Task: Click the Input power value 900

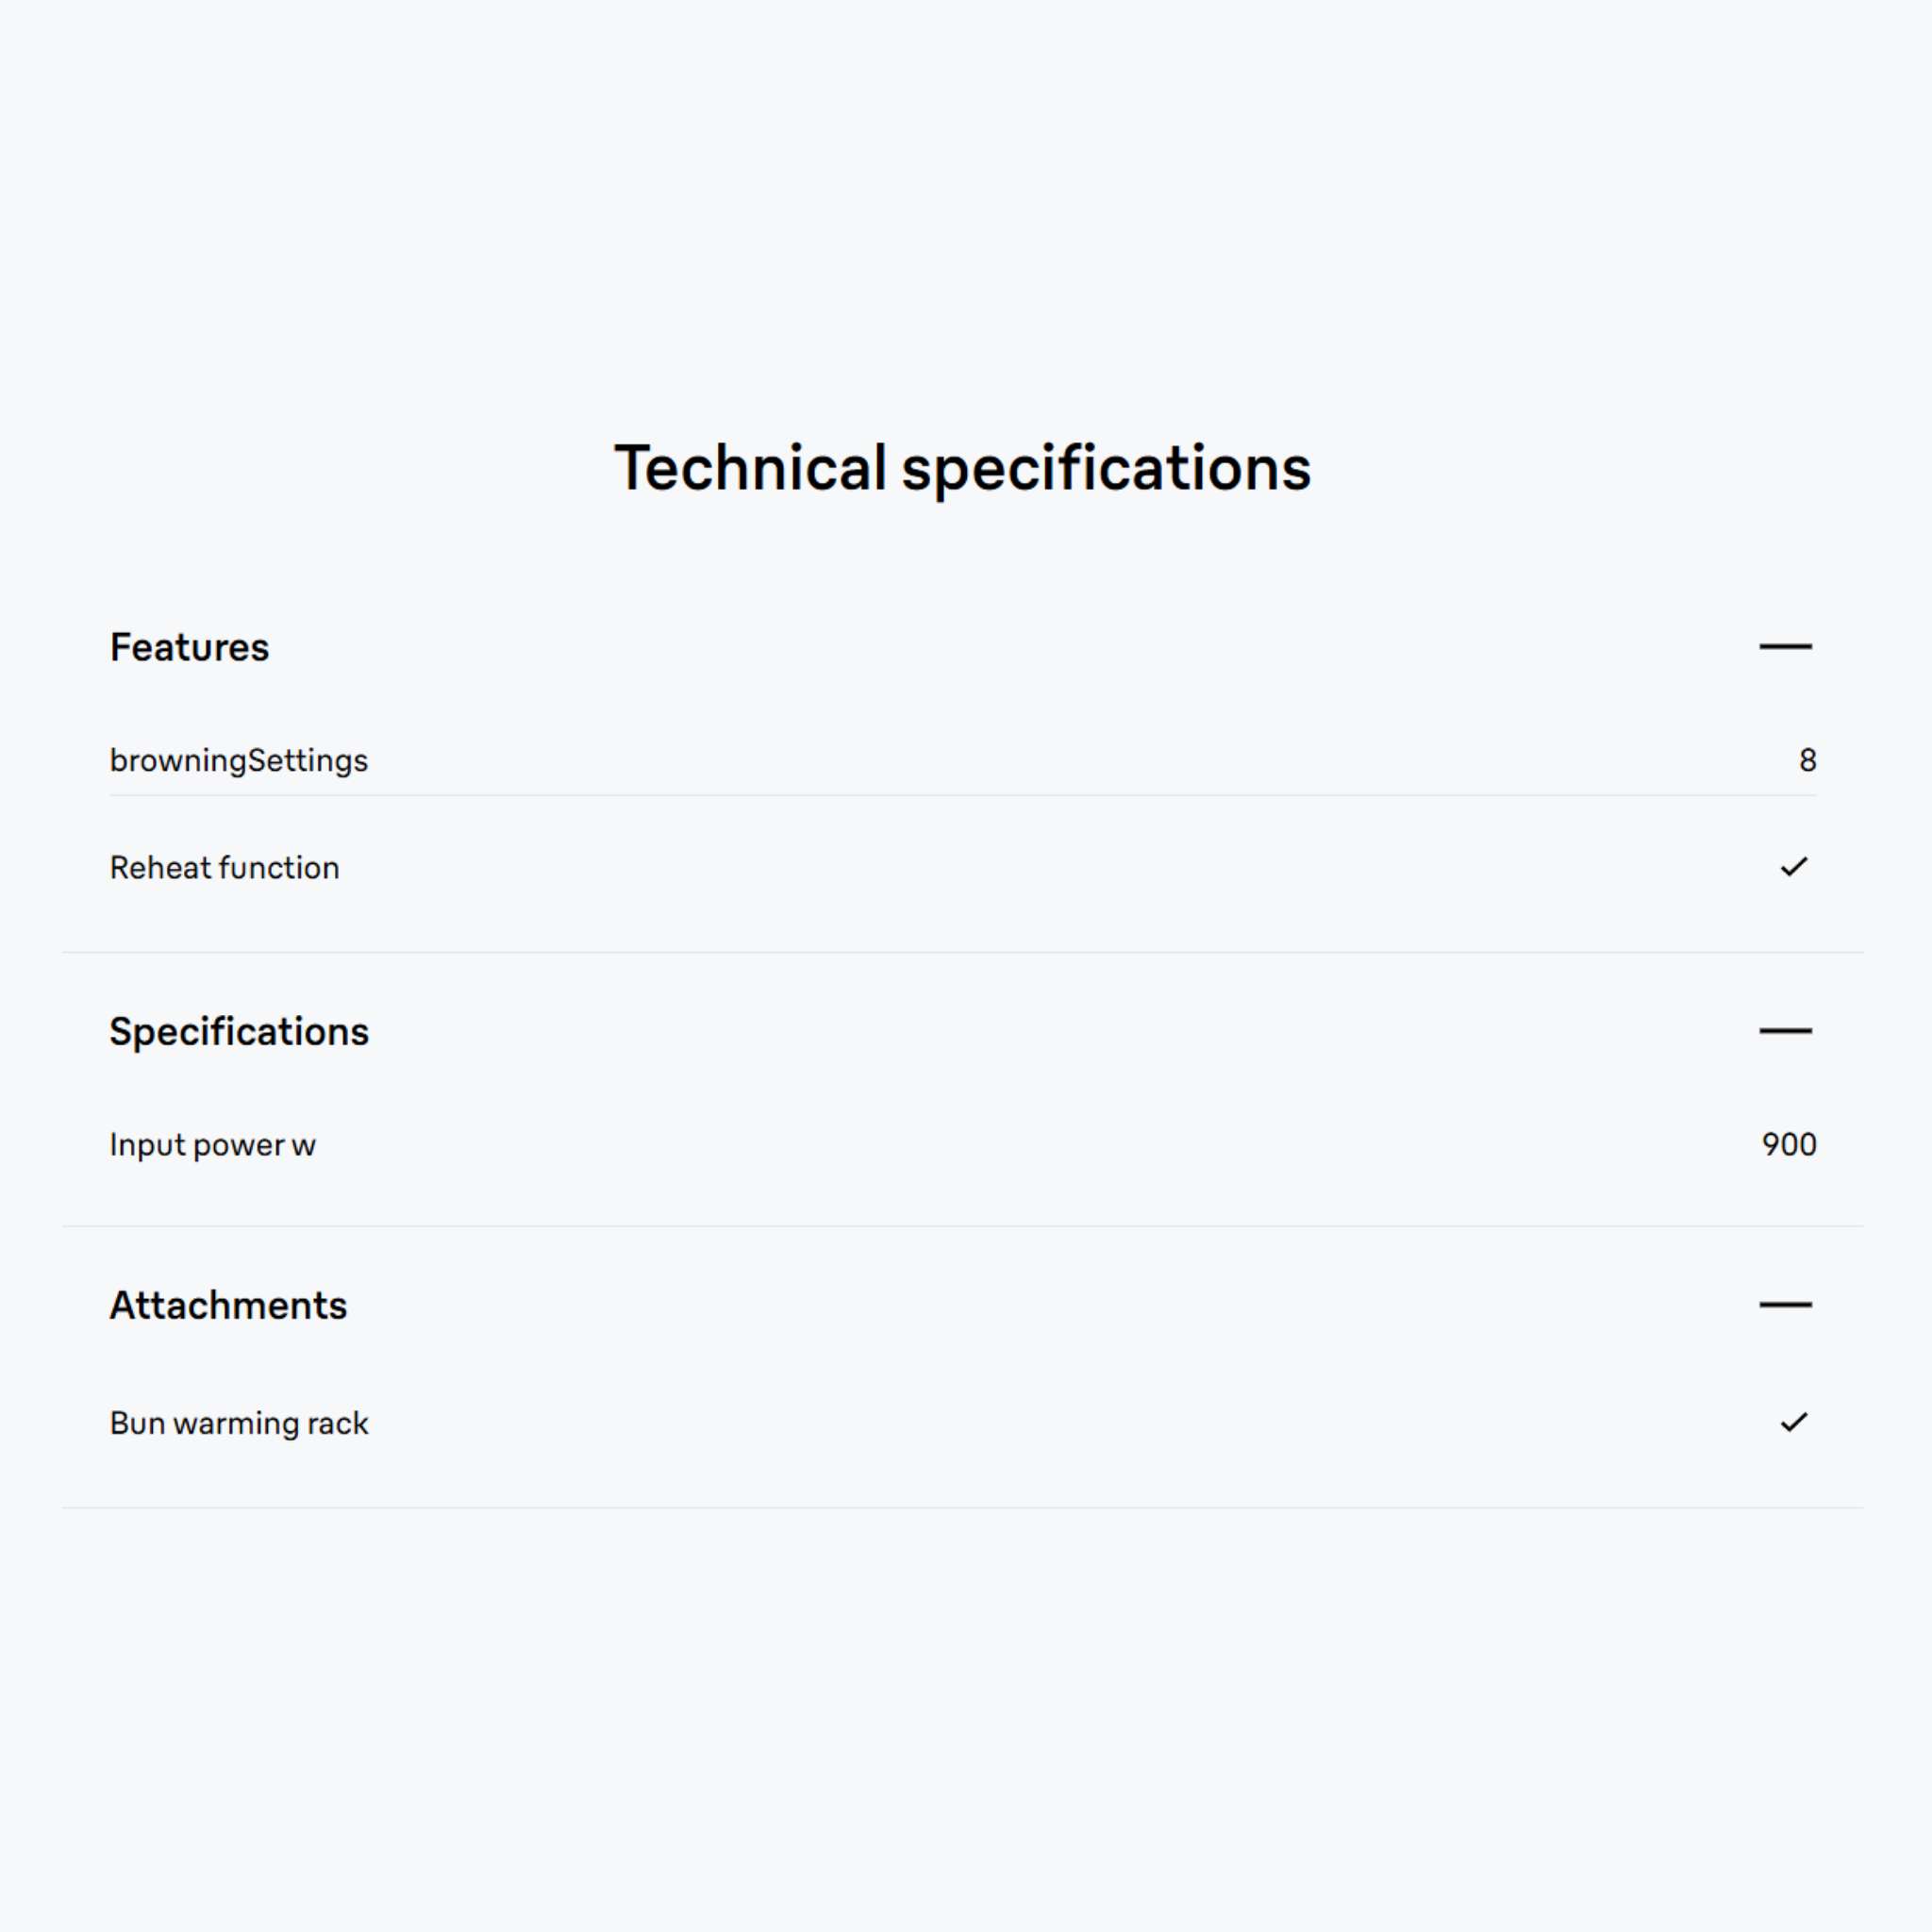Action: pos(1789,1144)
